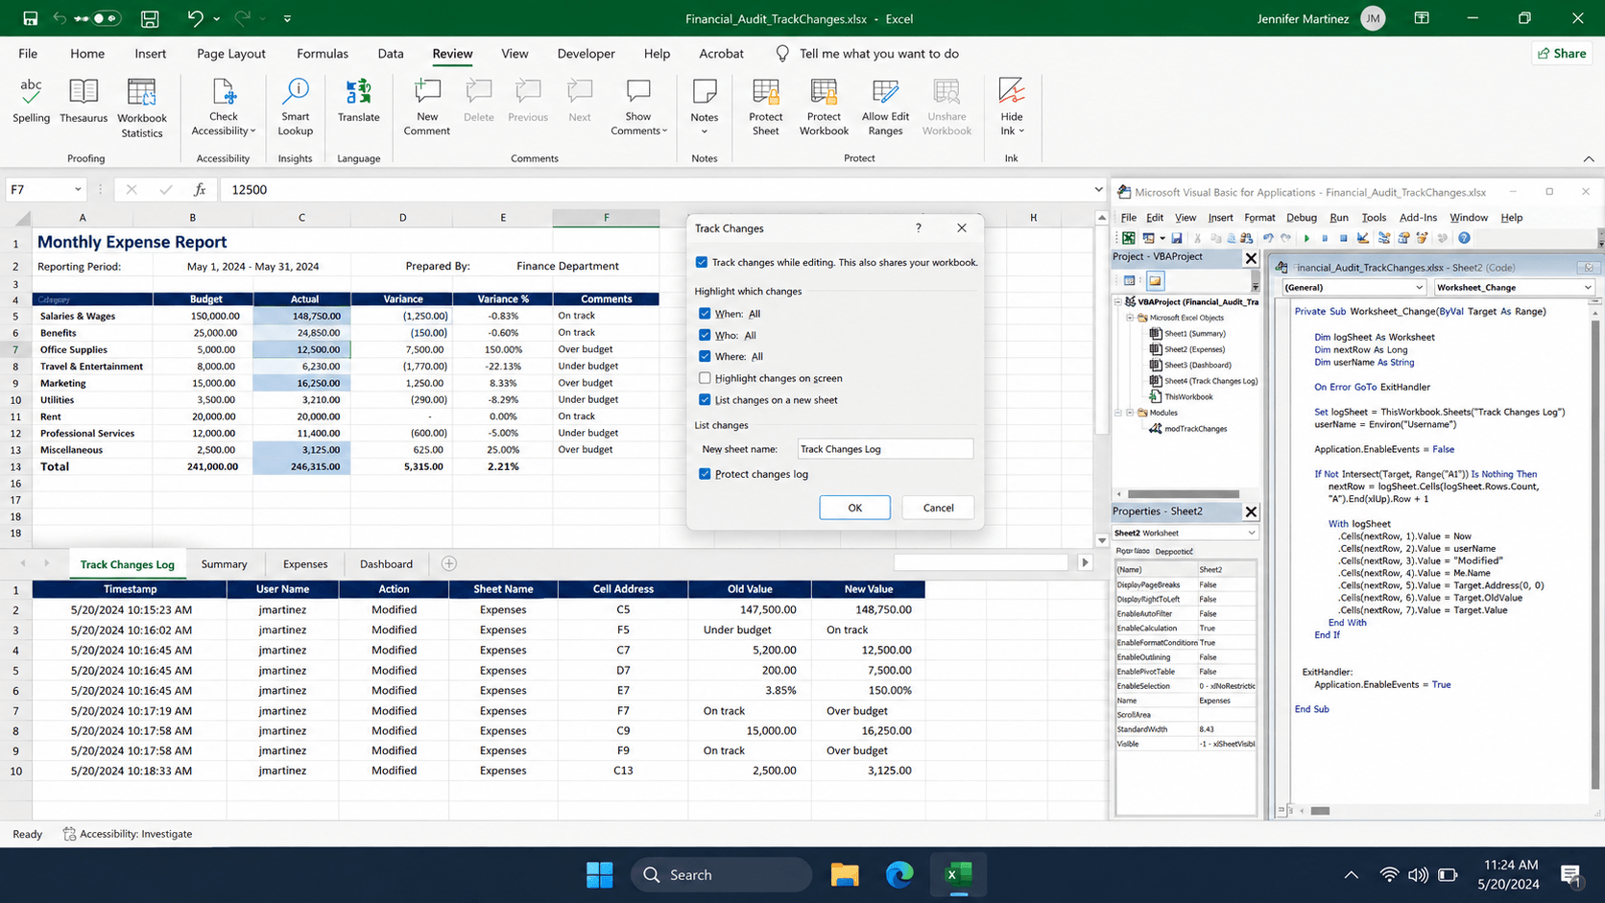Image resolution: width=1605 pixels, height=903 pixels.
Task: Click the Tell me what you want search box
Action: point(878,54)
